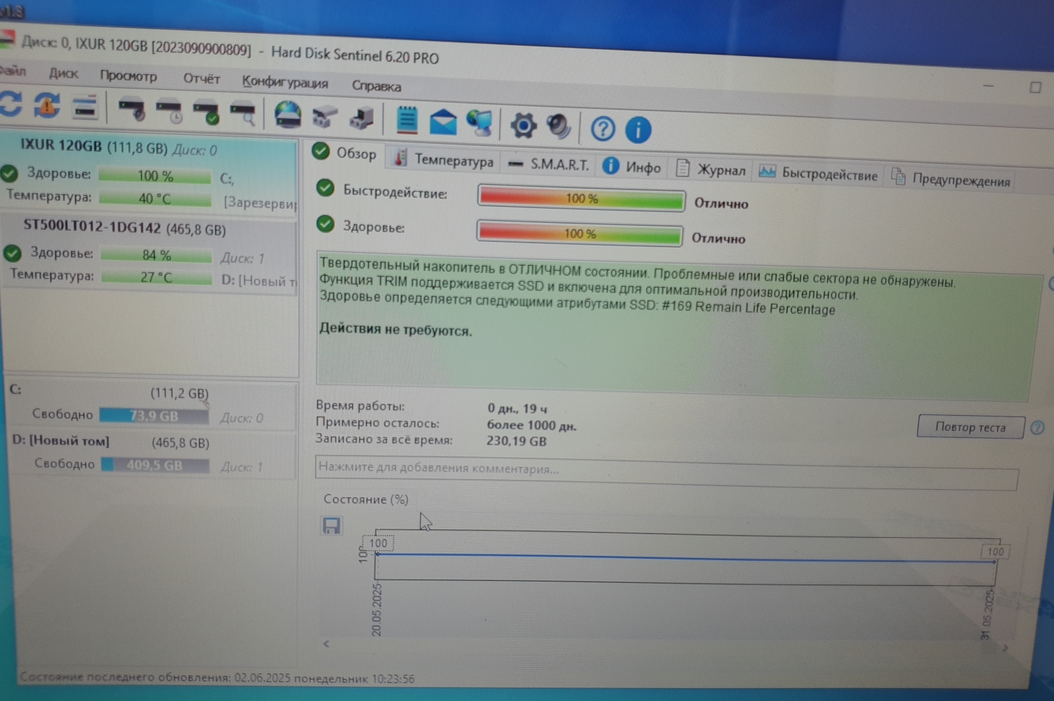Click the left 100 graph data label

click(x=378, y=543)
